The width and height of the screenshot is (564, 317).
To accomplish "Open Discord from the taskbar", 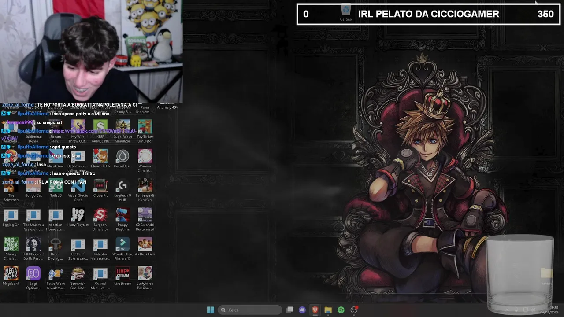I will click(302, 310).
